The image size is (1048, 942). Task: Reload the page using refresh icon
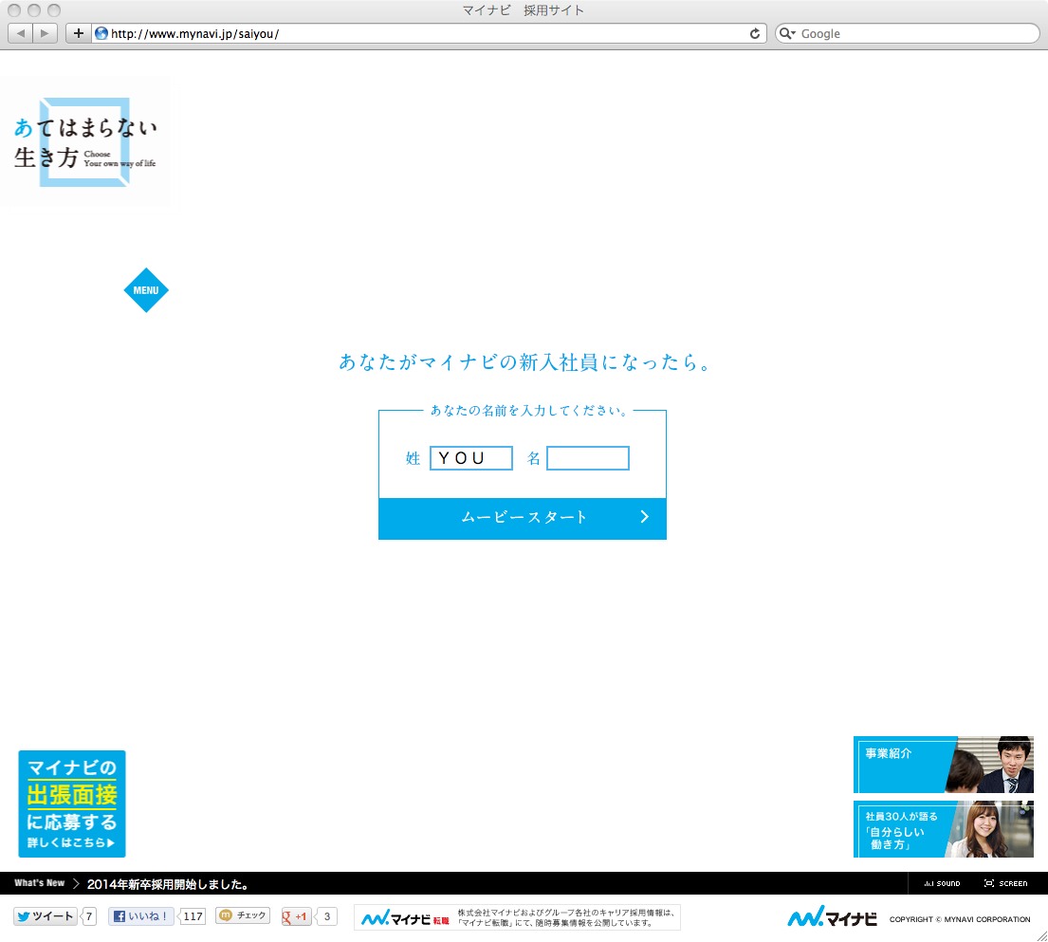pyautogui.click(x=755, y=33)
